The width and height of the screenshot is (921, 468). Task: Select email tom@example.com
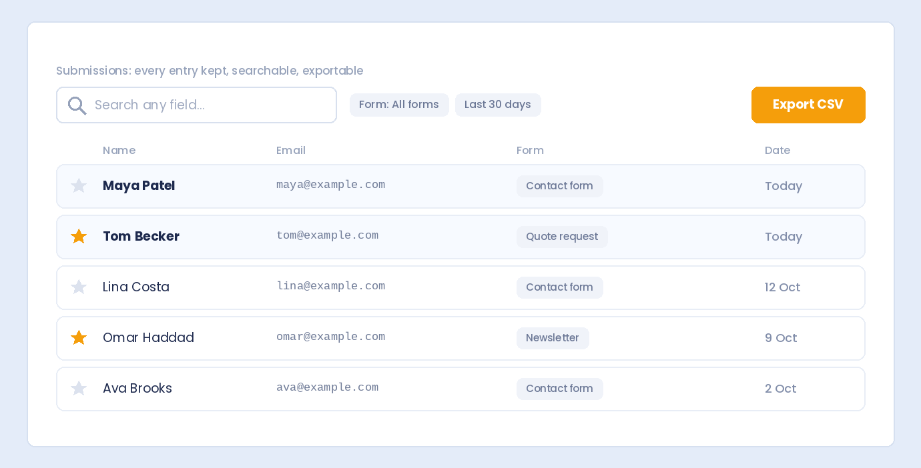(327, 235)
